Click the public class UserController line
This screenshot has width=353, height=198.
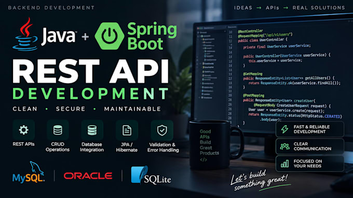click(x=263, y=40)
